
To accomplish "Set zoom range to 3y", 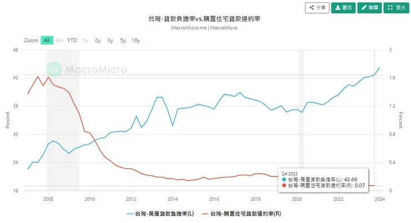I will pyautogui.click(x=110, y=40).
